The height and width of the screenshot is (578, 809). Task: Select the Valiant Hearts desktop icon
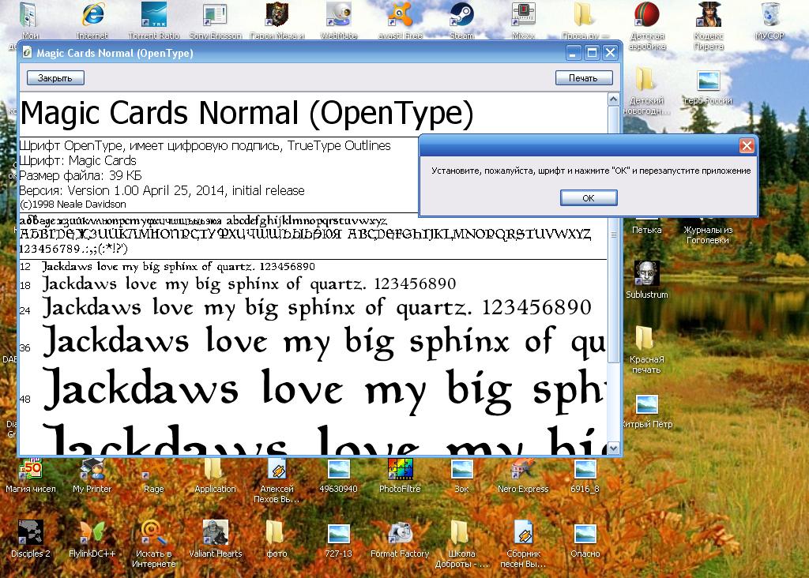(215, 535)
